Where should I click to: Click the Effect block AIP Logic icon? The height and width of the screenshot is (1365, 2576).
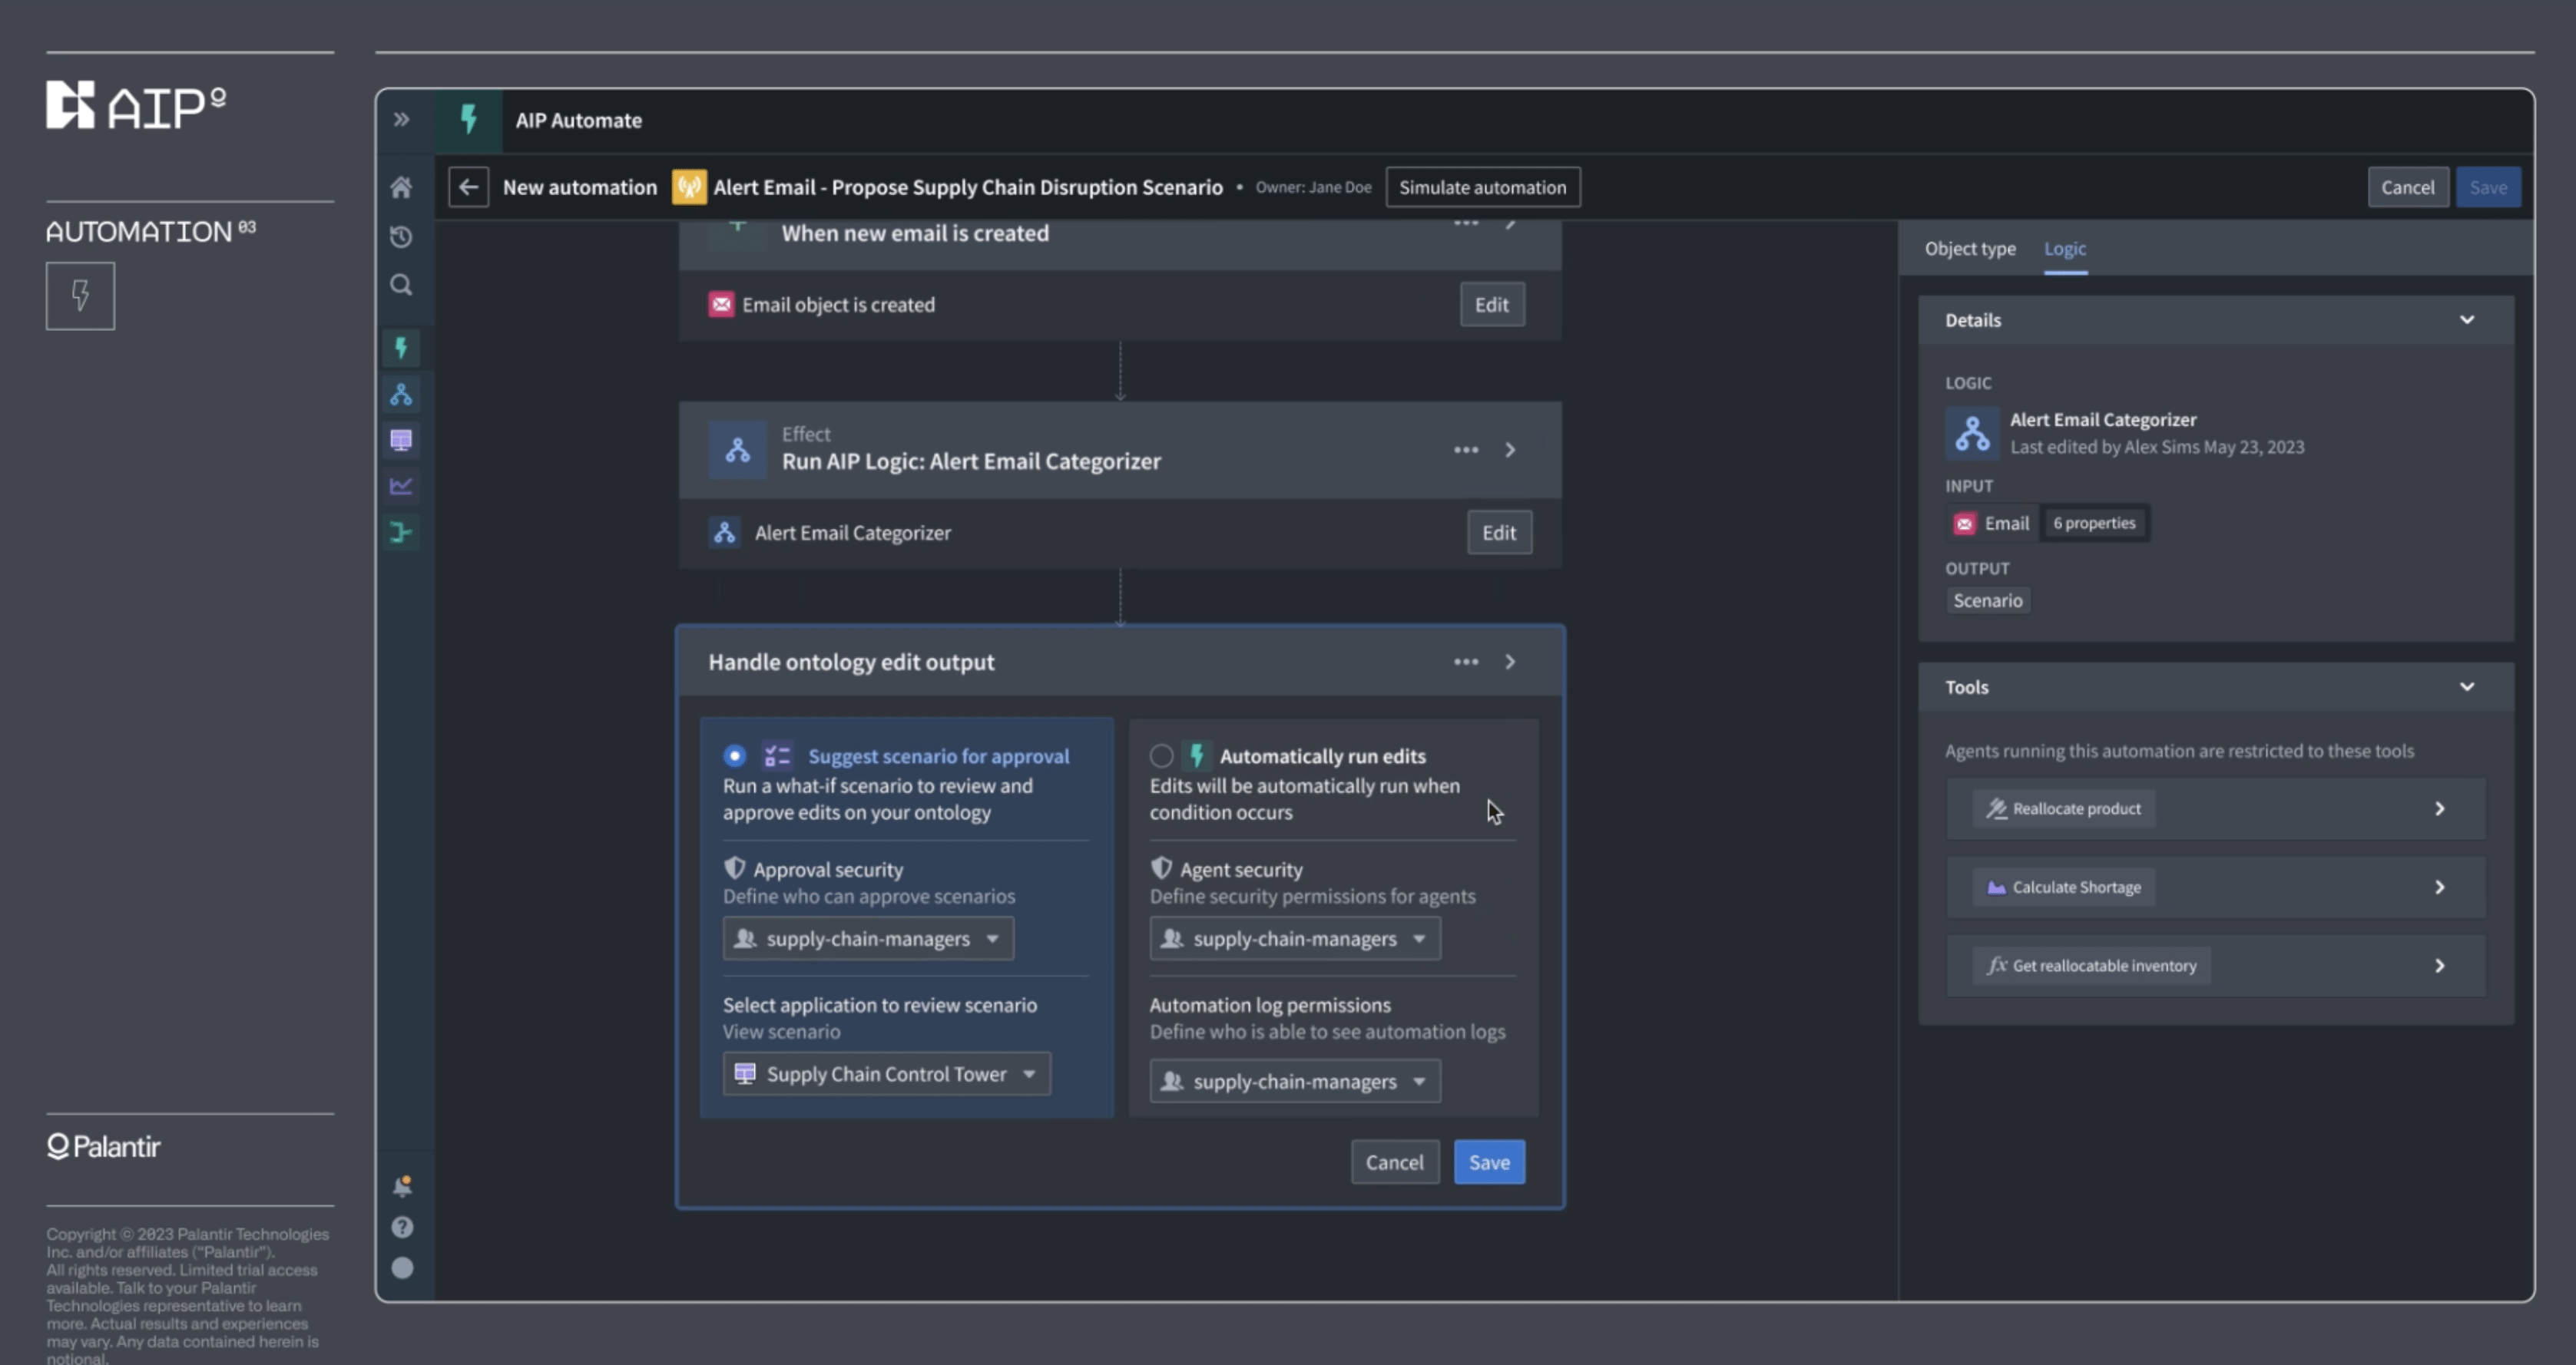coord(737,450)
